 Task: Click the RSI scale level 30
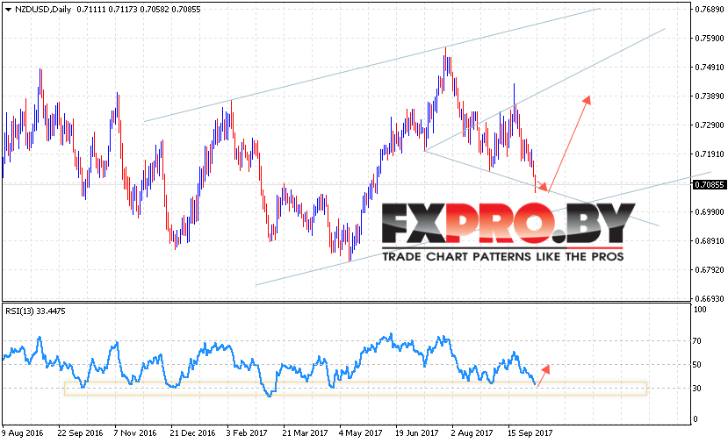tap(697, 389)
